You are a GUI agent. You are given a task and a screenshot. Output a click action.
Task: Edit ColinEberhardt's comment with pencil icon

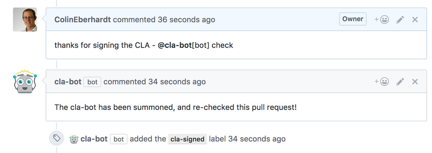400,19
